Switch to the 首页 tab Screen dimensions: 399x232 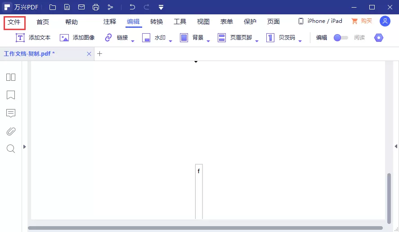[x=43, y=22]
